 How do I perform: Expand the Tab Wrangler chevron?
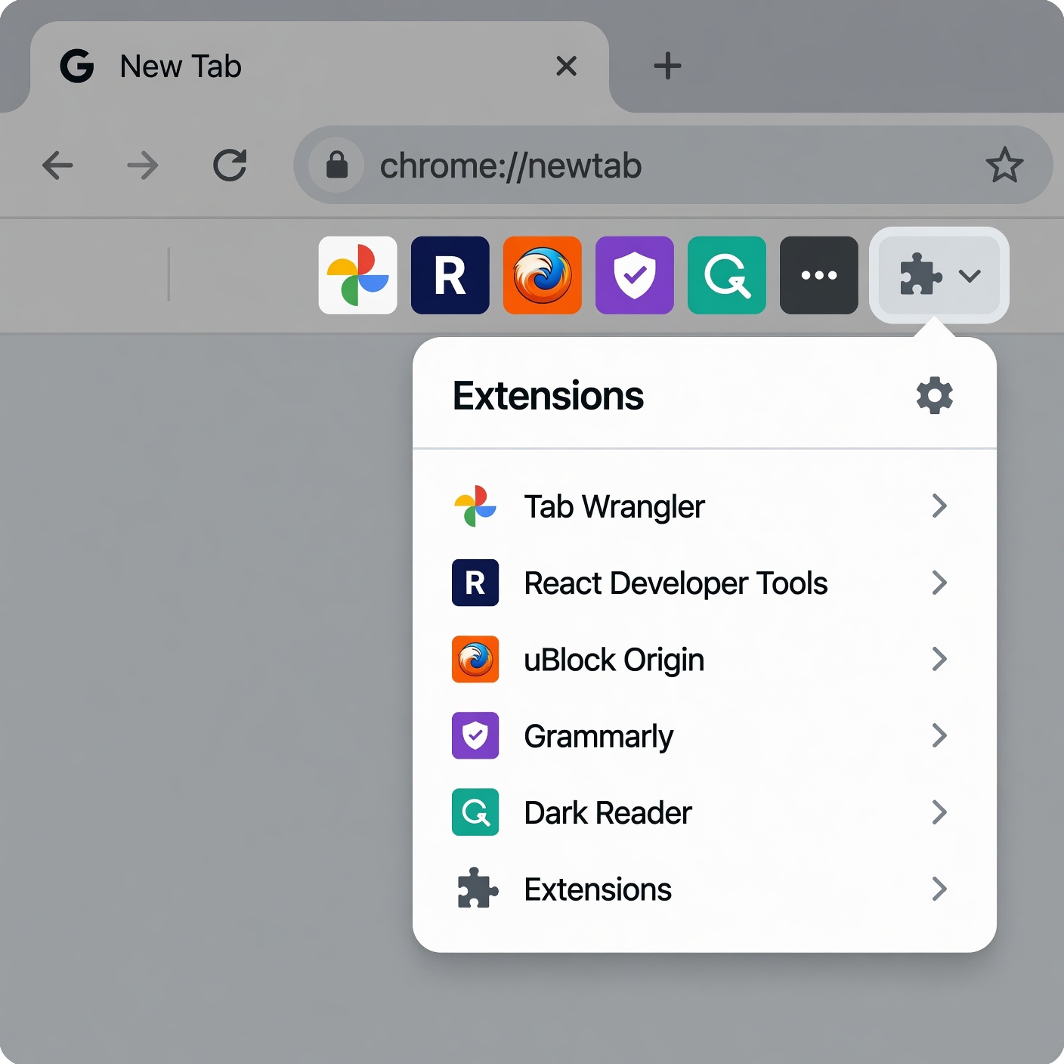click(939, 506)
